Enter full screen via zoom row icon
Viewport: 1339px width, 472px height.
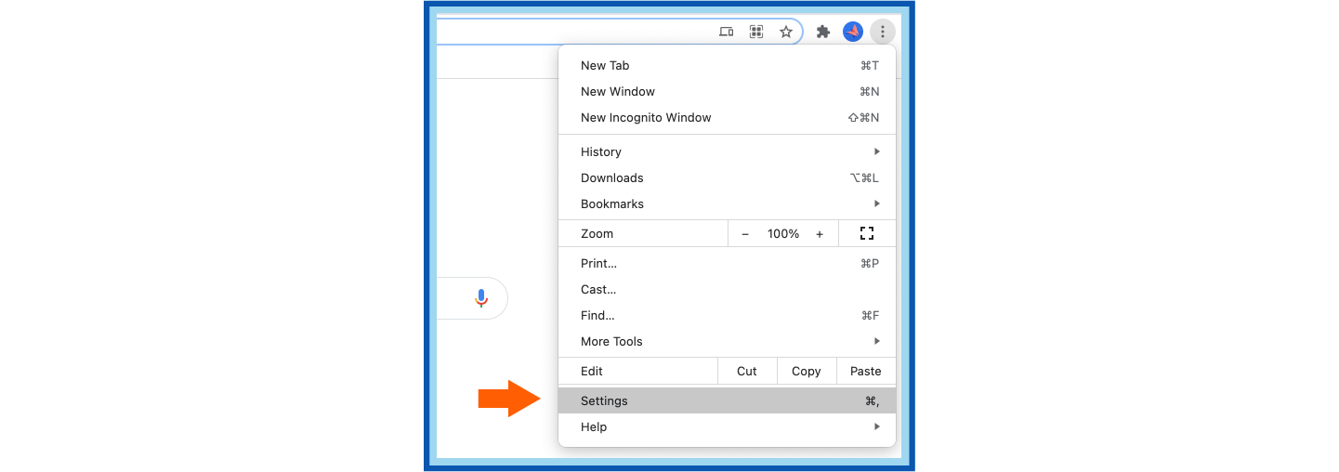(867, 233)
